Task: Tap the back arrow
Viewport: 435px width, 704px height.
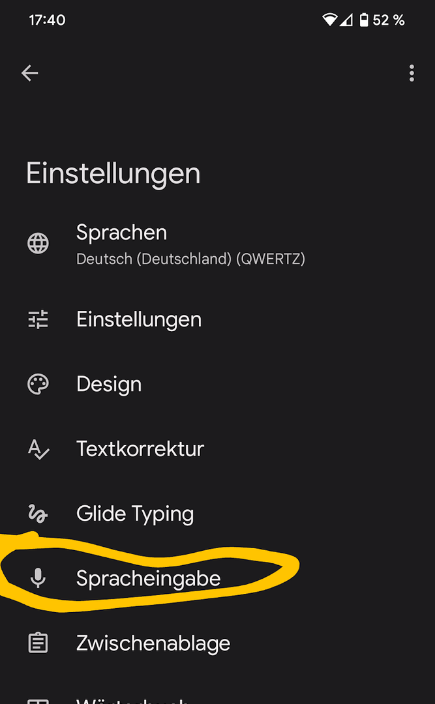Action: pos(30,73)
